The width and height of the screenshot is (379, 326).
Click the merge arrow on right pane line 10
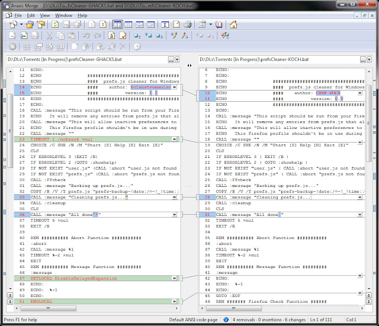pyautogui.click(x=360, y=93)
